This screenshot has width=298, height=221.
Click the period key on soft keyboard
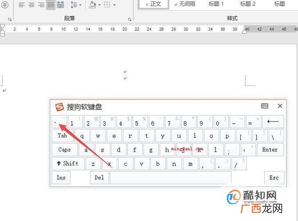[223, 164]
